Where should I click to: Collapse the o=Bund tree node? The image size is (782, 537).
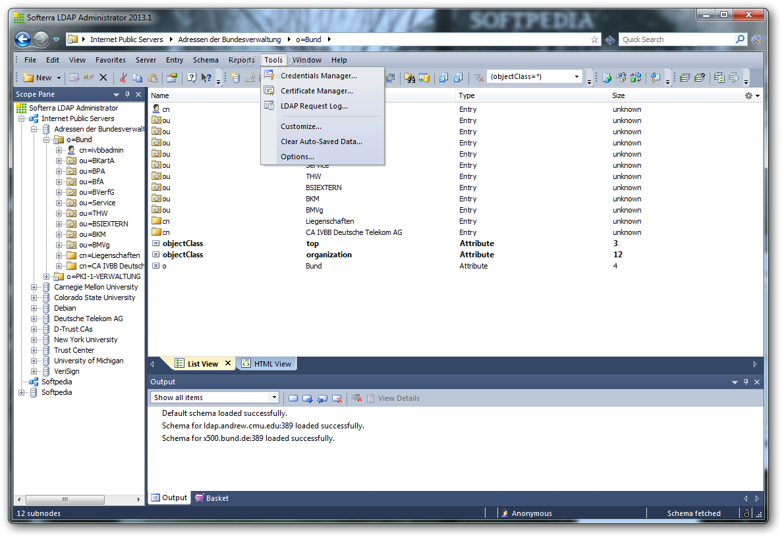coord(46,140)
